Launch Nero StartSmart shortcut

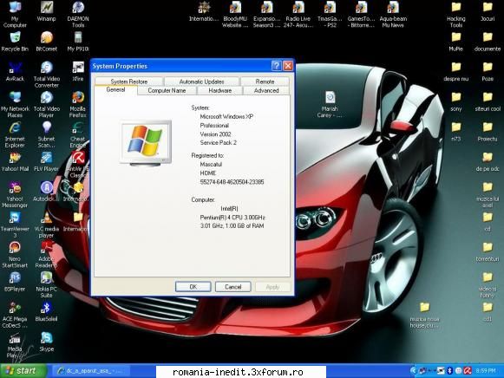(15, 255)
